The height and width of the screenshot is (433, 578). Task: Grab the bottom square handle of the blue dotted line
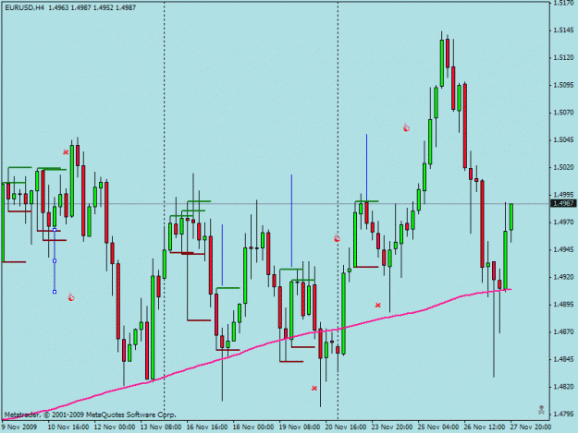click(55, 292)
